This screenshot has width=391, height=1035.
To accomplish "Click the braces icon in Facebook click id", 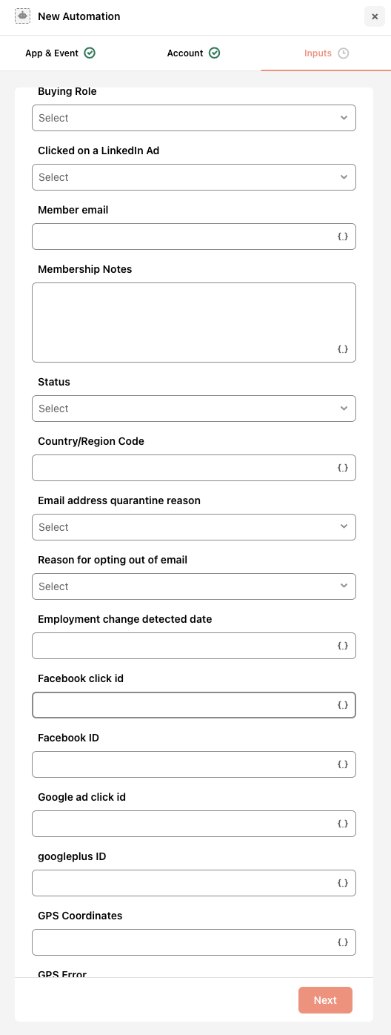I will coord(343,705).
